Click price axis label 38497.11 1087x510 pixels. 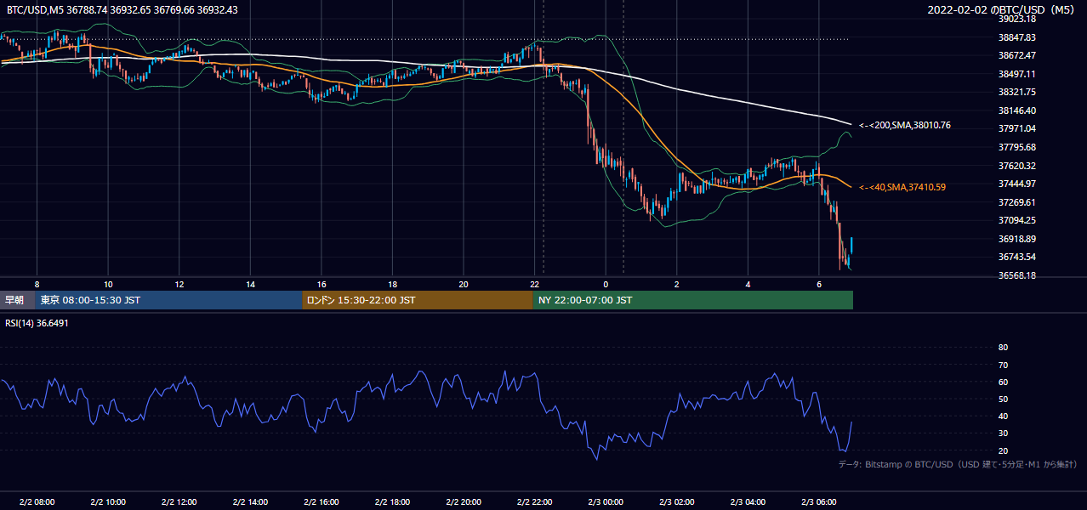click(1017, 74)
